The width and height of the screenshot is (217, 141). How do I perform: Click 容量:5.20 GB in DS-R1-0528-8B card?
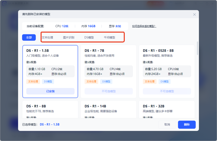coord(153,69)
